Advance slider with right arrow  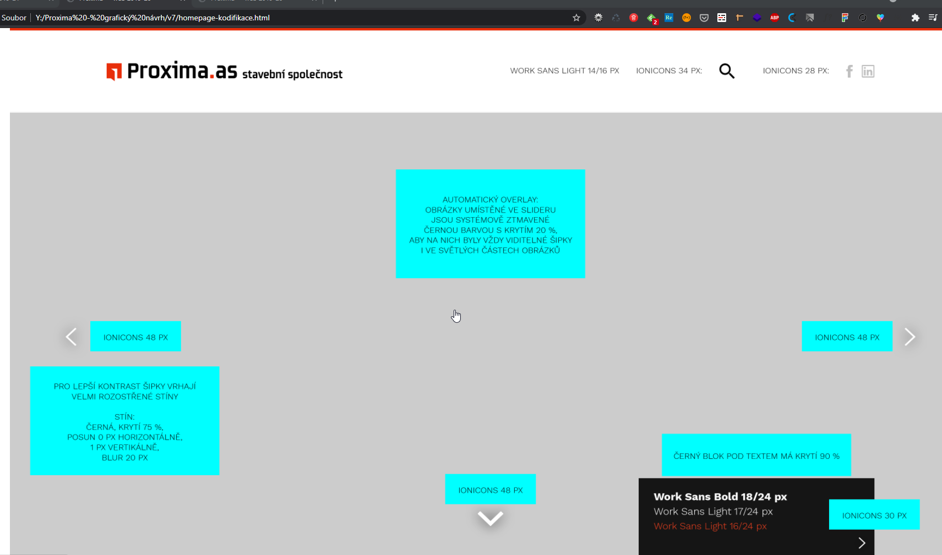click(x=910, y=337)
